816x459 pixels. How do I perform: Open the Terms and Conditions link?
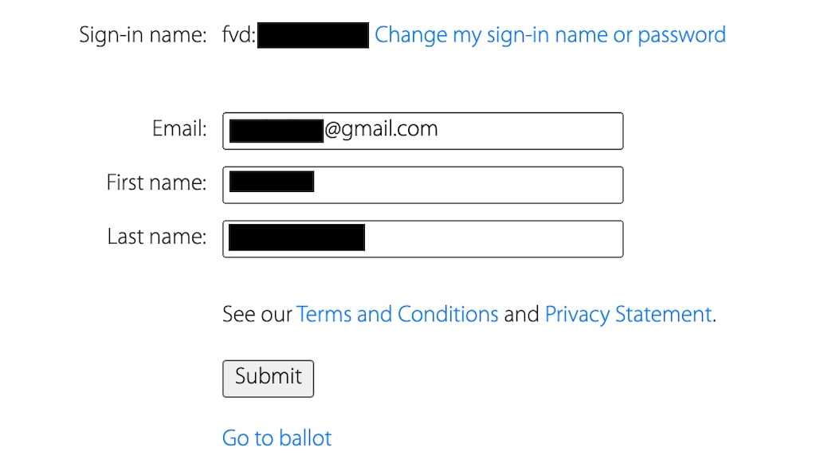coord(398,314)
